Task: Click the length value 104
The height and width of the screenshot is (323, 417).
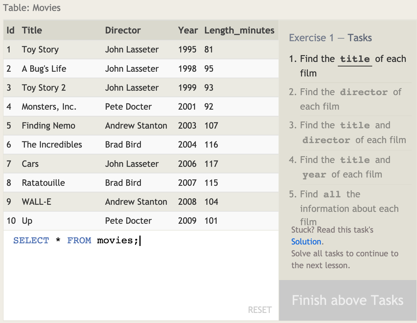Action: [x=211, y=202]
